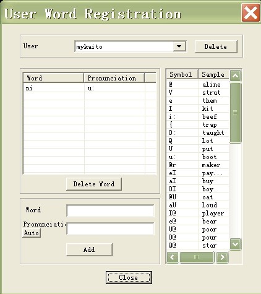Click sample word 'pour'
The image size is (261, 294).
(209, 237)
